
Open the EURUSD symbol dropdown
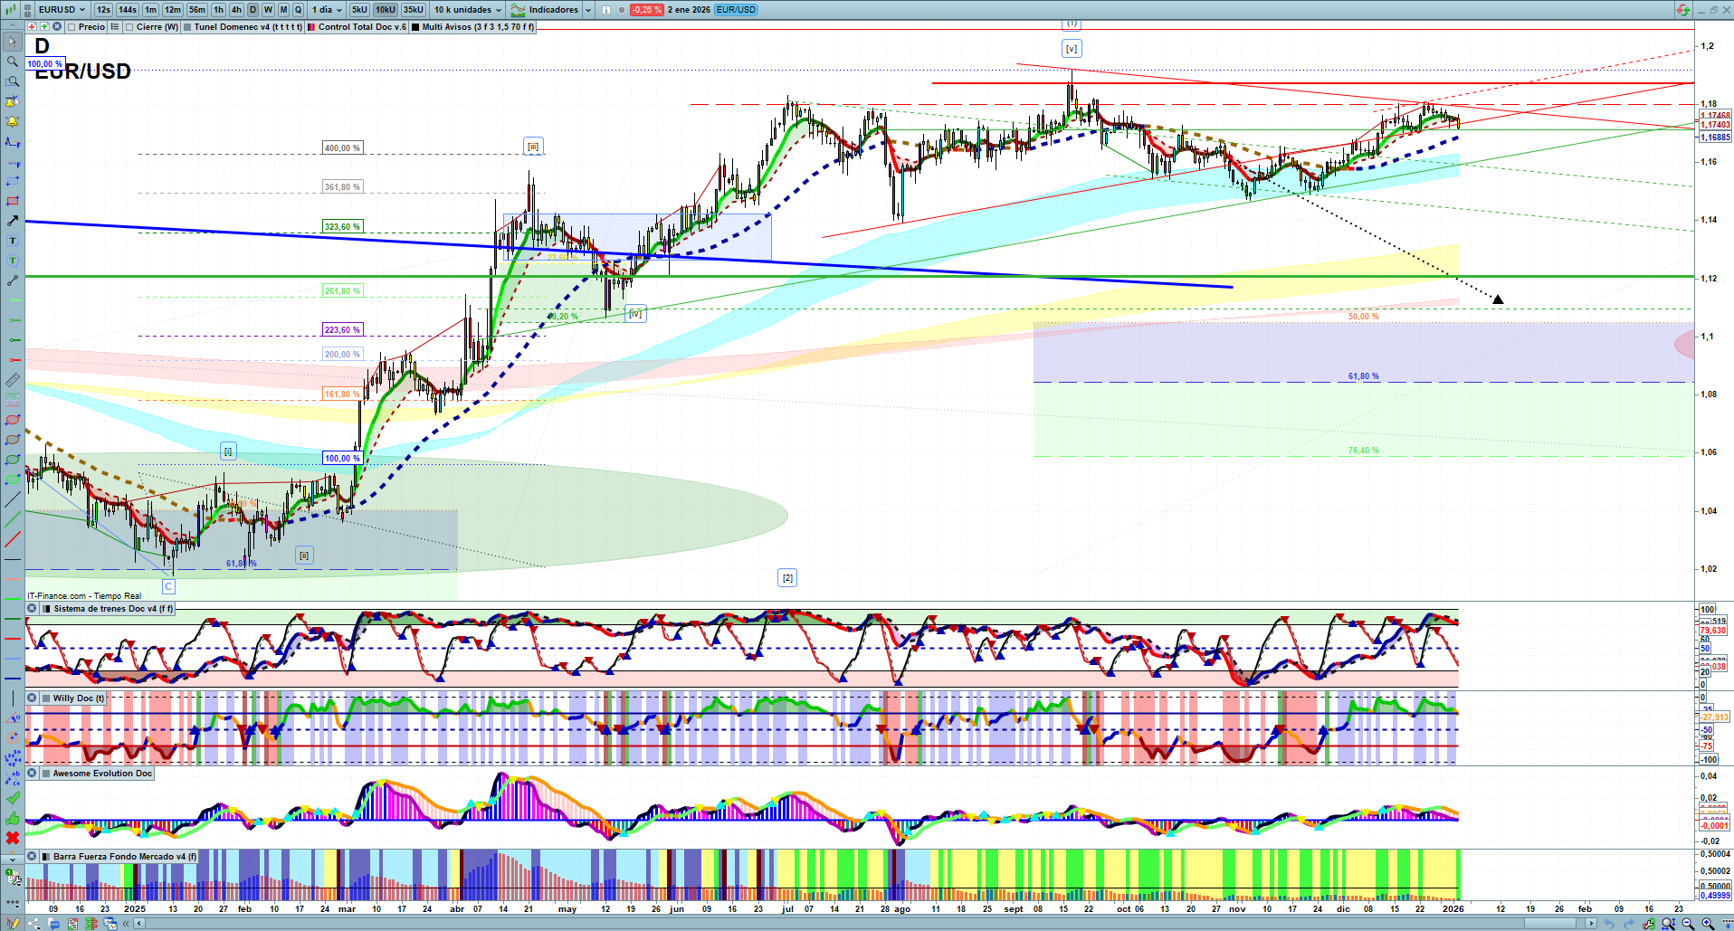tap(62, 10)
